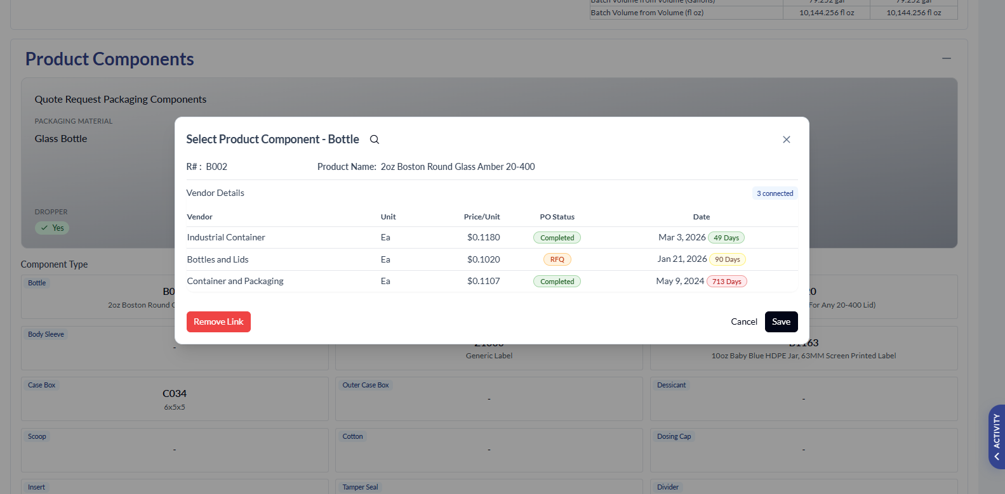Viewport: 1005px width, 494px height.
Task: Open the Dessicant component card
Action: point(804,399)
